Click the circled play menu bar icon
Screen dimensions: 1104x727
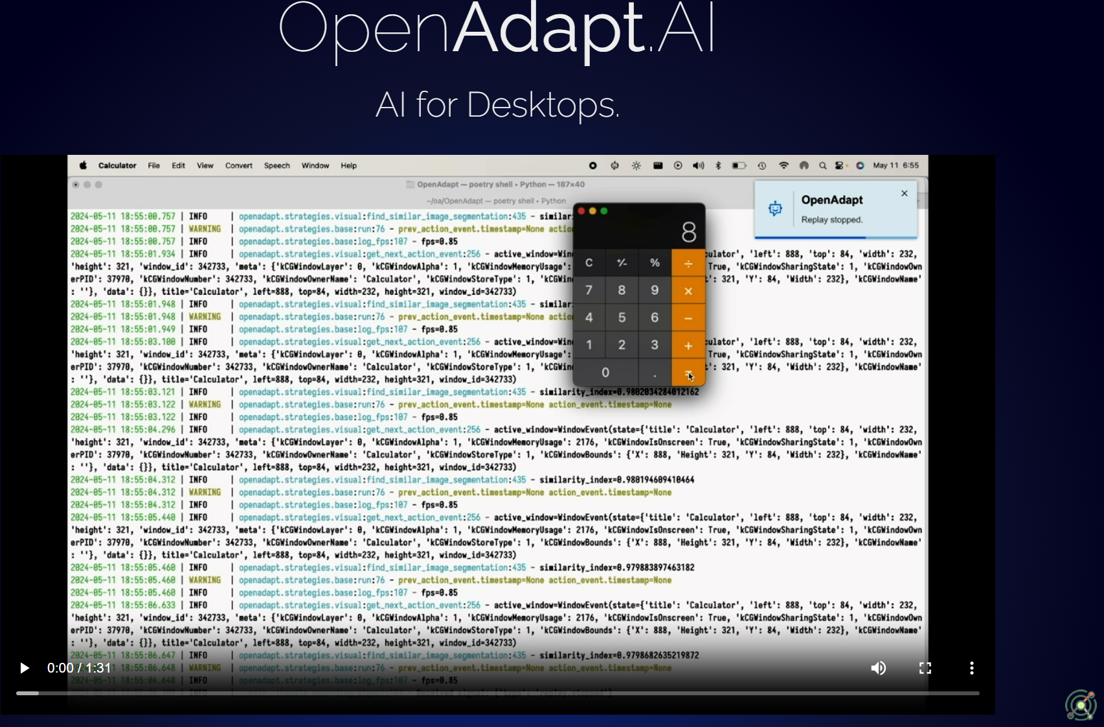pyautogui.click(x=678, y=166)
